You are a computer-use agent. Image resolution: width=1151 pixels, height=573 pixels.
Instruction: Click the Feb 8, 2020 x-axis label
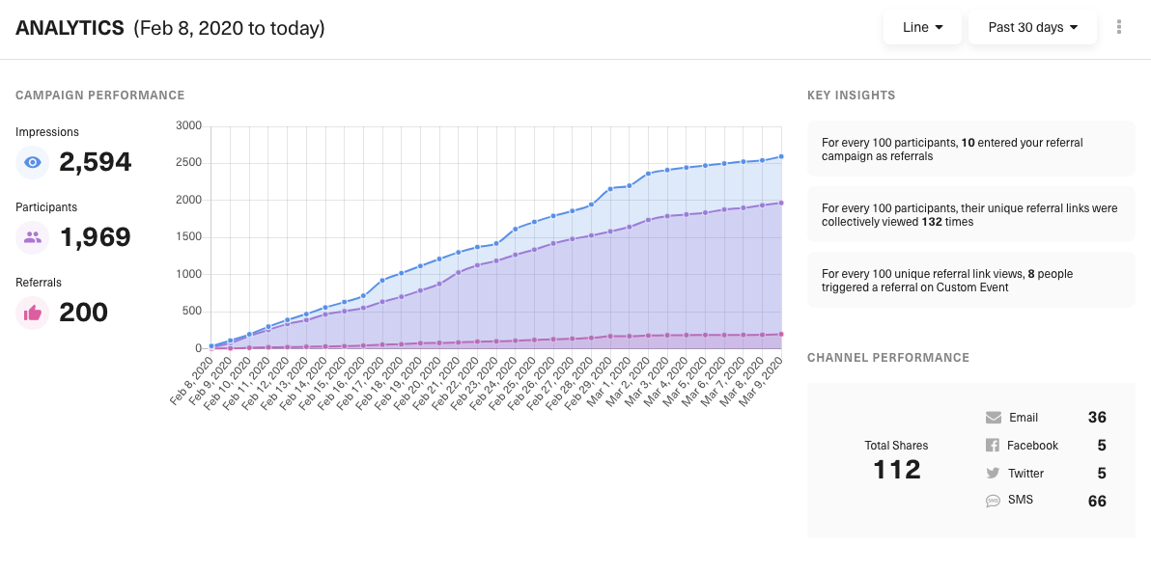coord(192,384)
